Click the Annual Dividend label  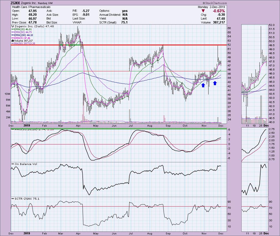[110, 15]
